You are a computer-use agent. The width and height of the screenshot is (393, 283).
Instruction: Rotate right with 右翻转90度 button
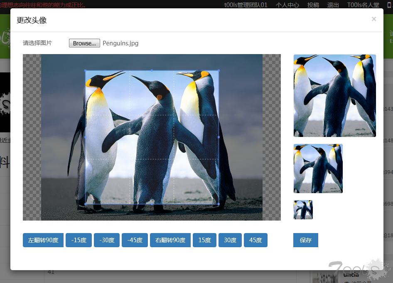click(170, 240)
